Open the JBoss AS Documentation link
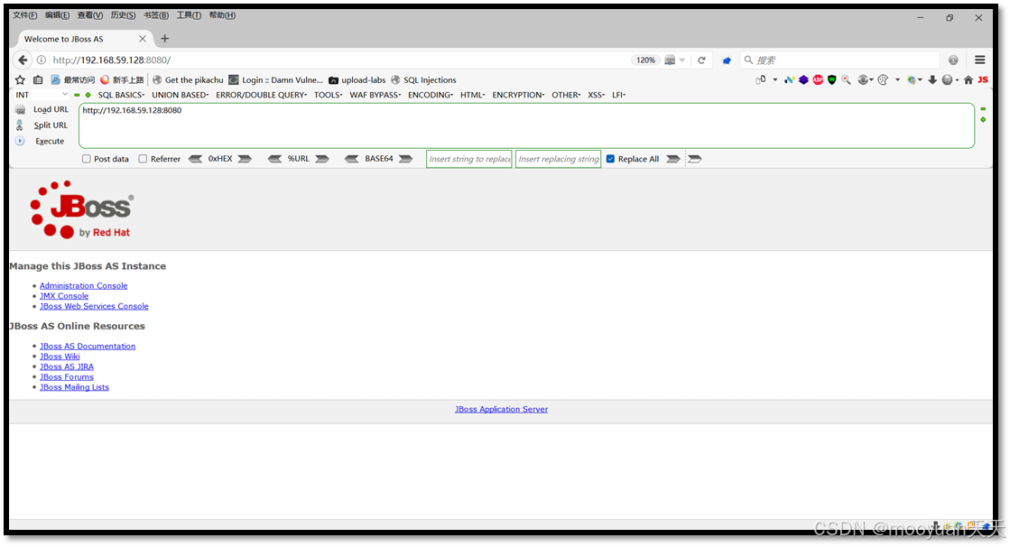Image resolution: width=1010 pixels, height=547 pixels. tap(88, 346)
